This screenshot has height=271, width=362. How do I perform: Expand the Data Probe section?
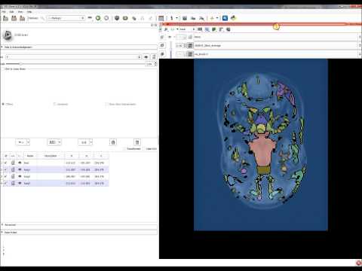point(79,233)
